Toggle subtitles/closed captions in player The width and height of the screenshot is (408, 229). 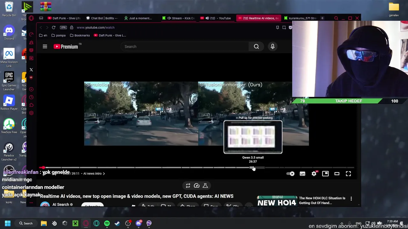point(302,174)
